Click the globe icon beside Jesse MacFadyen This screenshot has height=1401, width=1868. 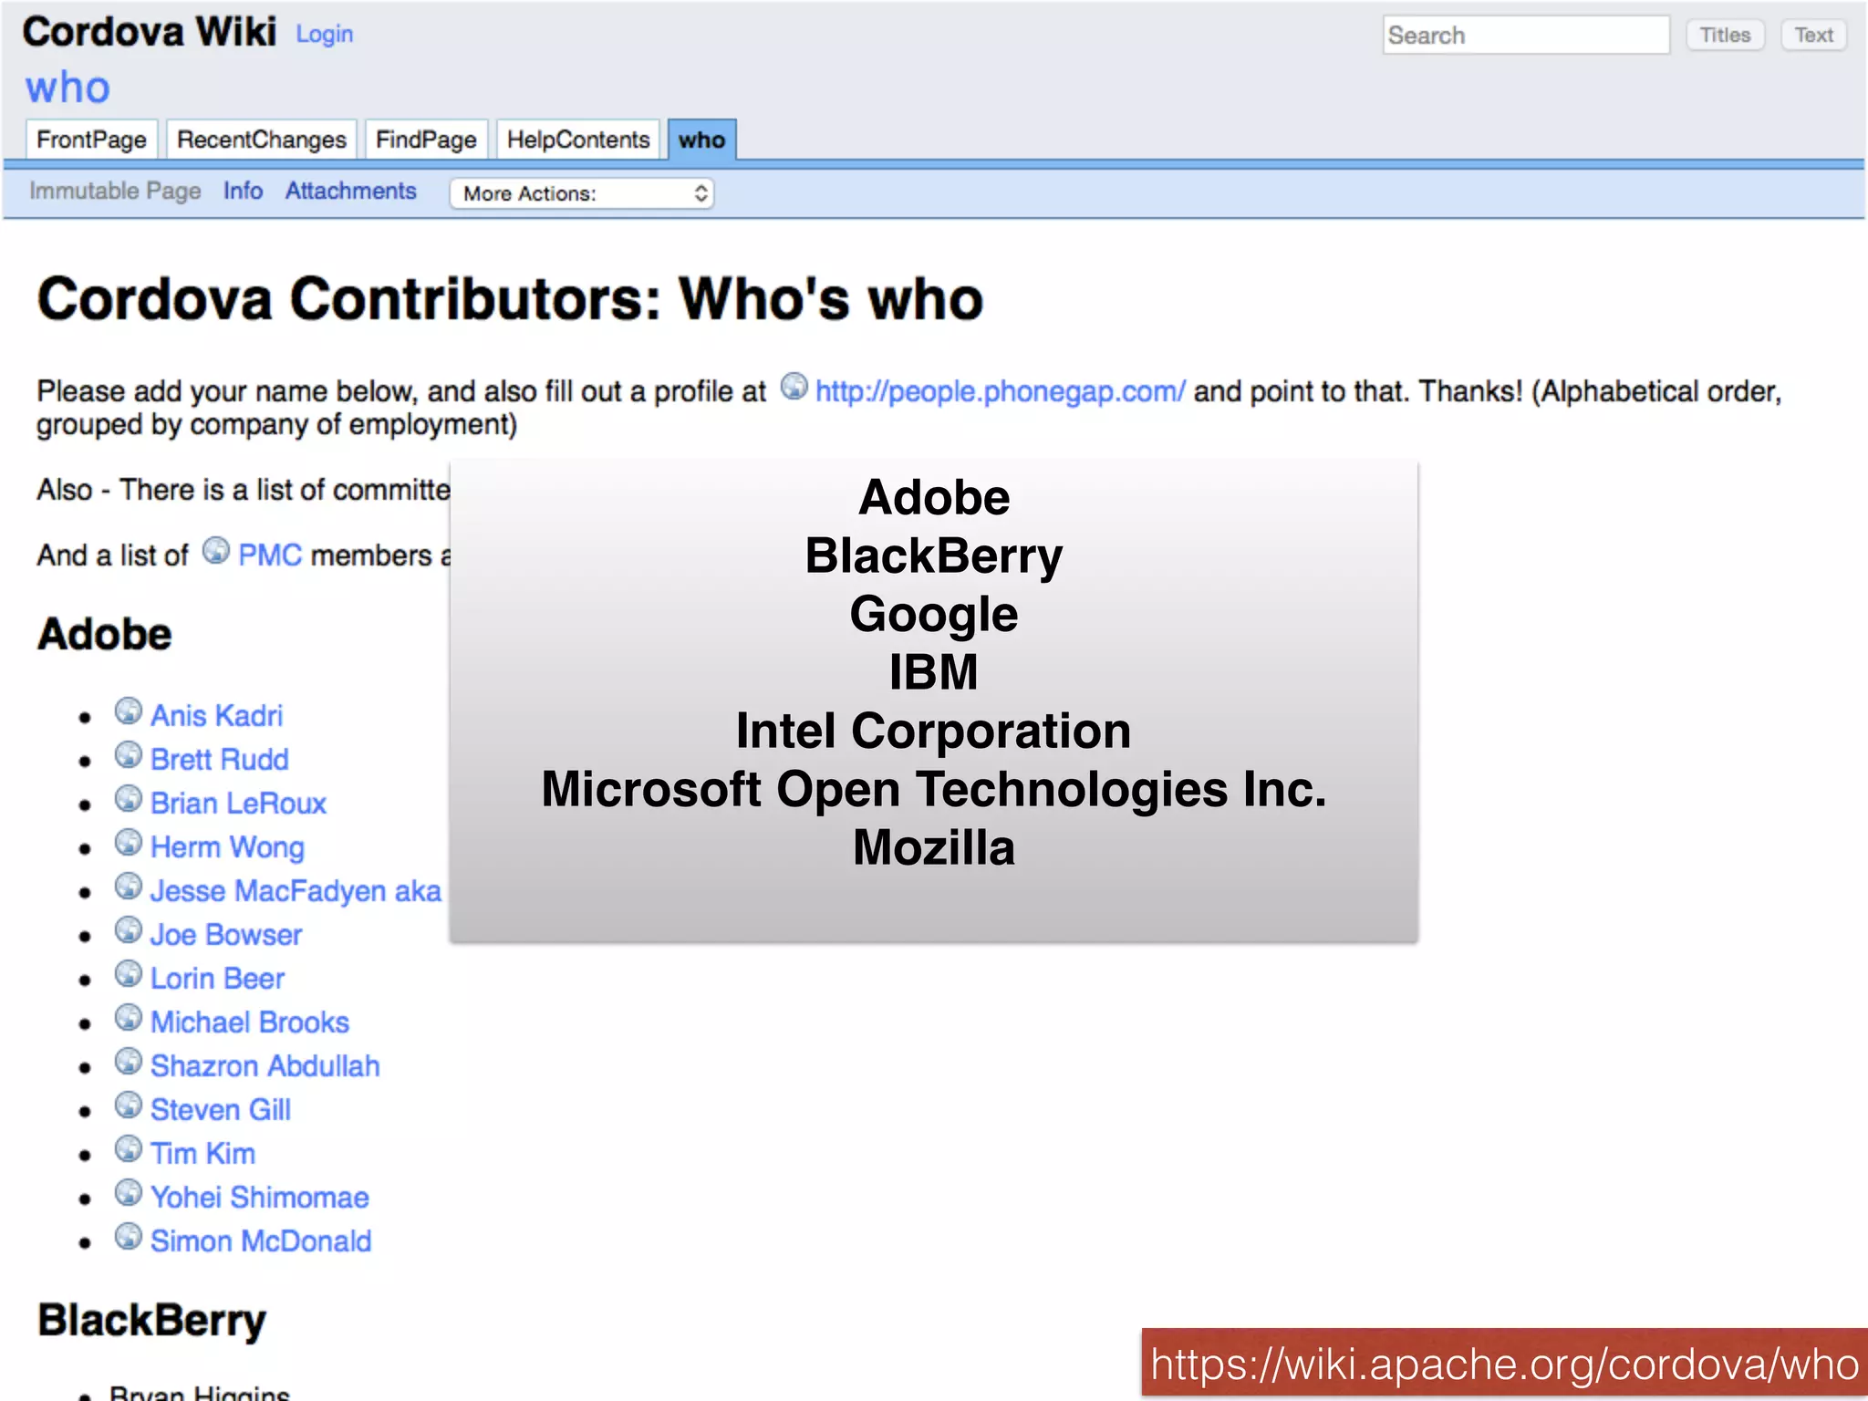[129, 887]
